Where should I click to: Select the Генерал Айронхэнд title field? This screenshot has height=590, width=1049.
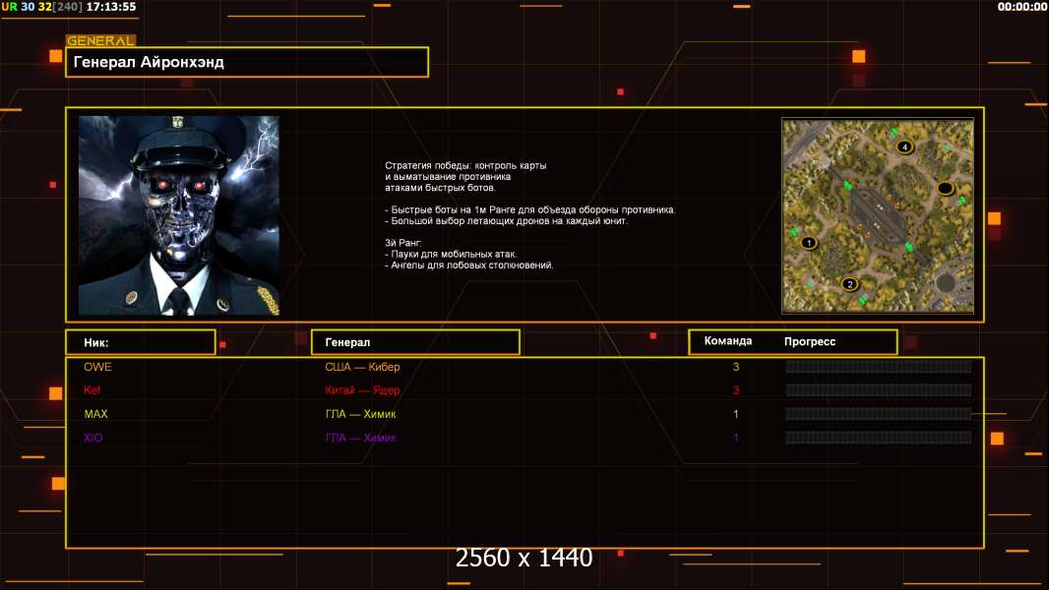click(247, 62)
